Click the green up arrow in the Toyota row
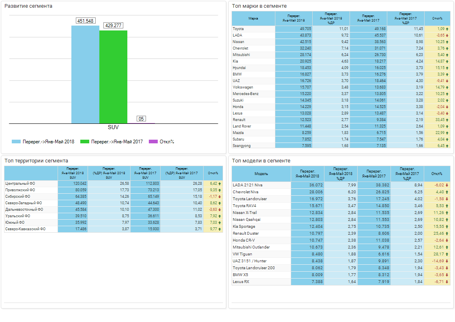Viewport: 455px width, 322px height. tap(447, 29)
